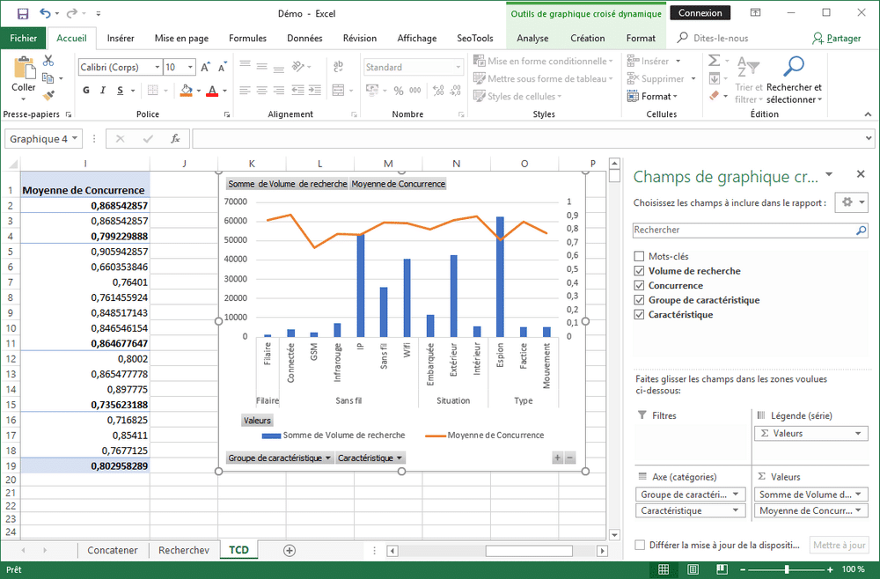The height and width of the screenshot is (579, 880).
Task: Click the Trier et filtrer icon
Action: [x=748, y=67]
